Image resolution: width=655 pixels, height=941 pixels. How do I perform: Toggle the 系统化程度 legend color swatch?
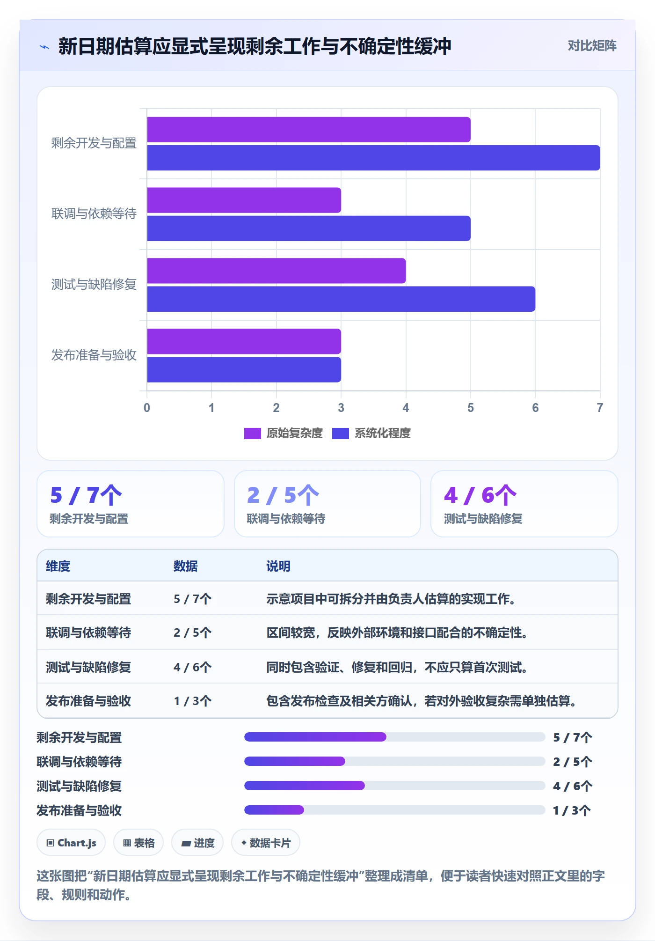point(341,434)
